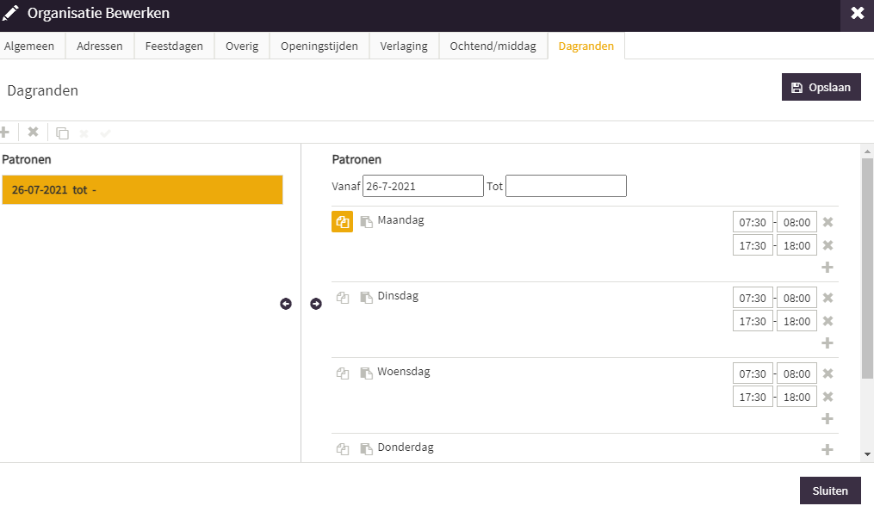Open the Algemeen tab

[31, 46]
